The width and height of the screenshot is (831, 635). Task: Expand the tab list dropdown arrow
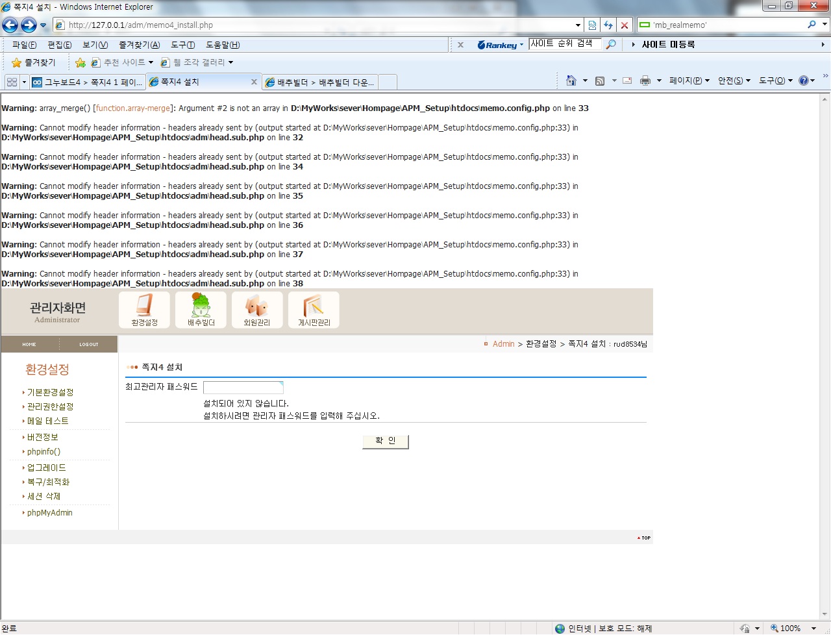point(25,82)
